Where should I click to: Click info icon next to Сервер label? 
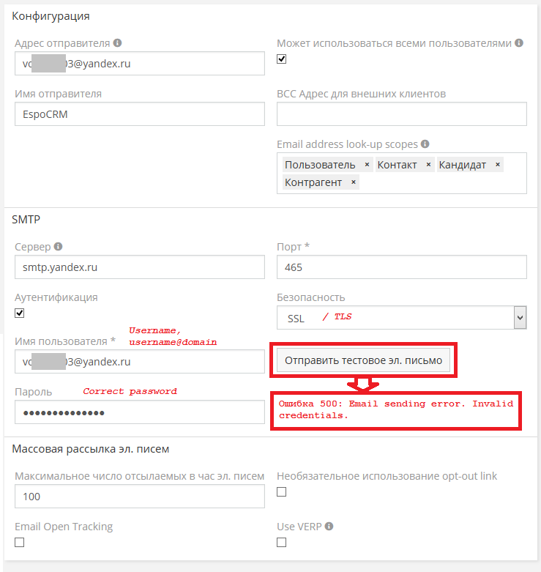pyautogui.click(x=59, y=247)
